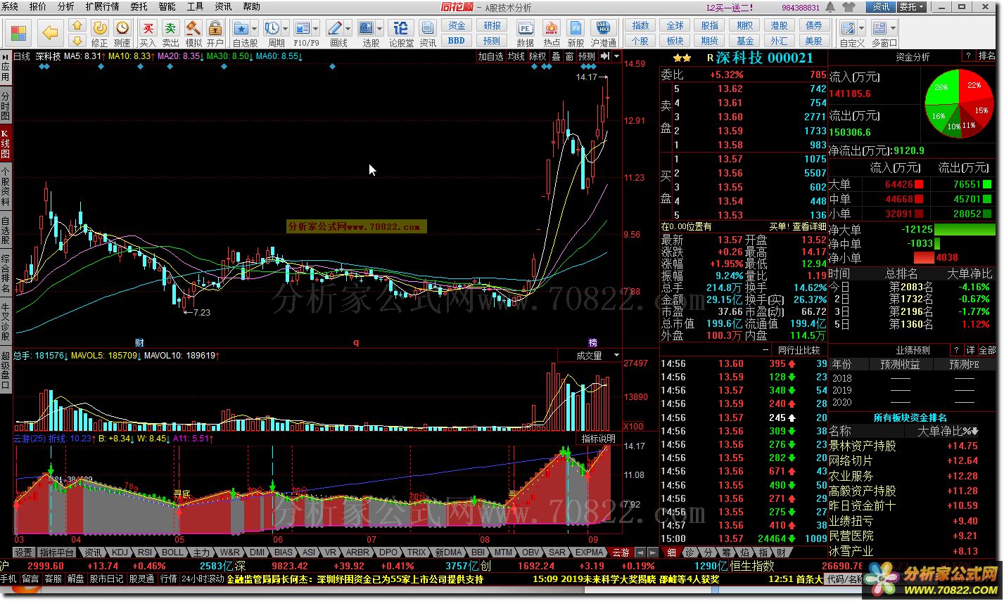This screenshot has width=1004, height=601.
Task: Click the 景林资产持股 sector row
Action: [913, 446]
